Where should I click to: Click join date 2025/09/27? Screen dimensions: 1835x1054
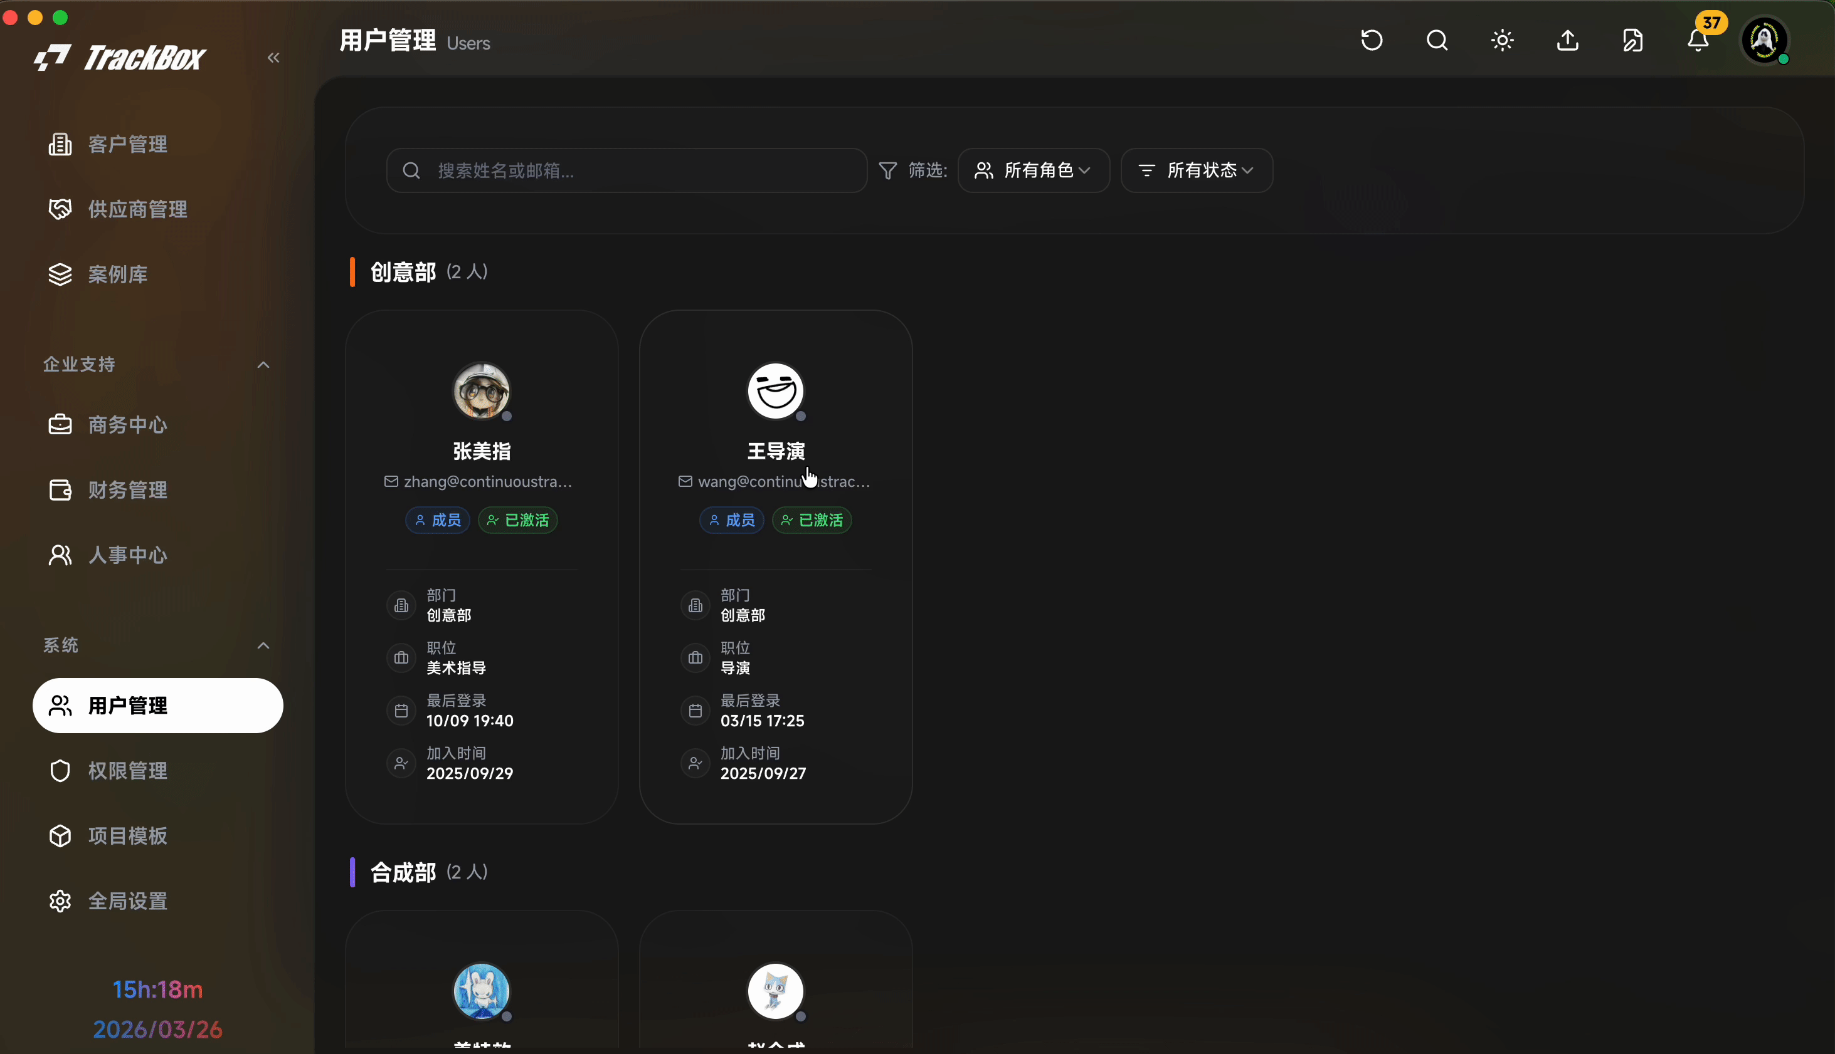763,774
